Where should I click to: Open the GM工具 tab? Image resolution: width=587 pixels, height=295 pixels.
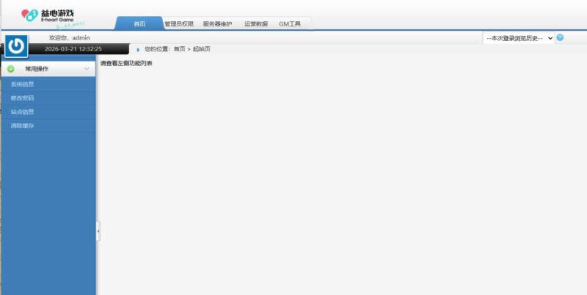tap(290, 24)
